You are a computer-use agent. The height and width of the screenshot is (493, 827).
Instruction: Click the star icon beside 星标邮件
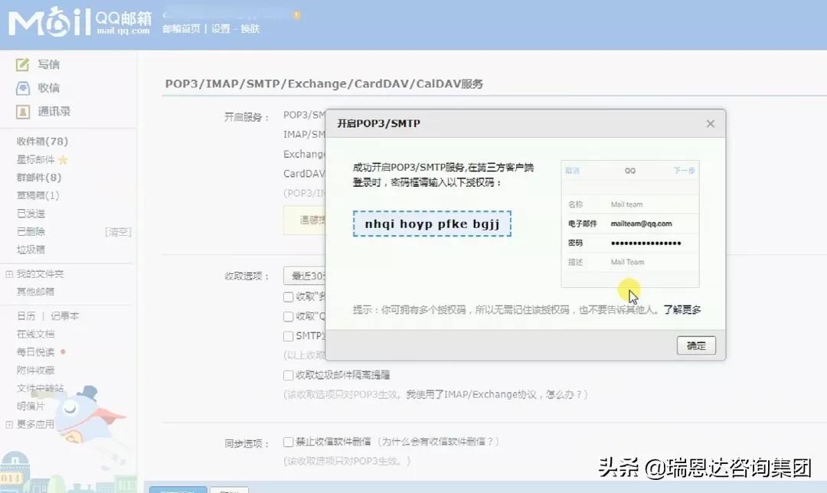63,160
